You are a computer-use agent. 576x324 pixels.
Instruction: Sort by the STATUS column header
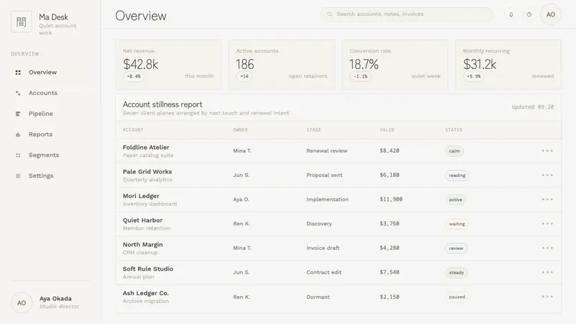click(x=454, y=130)
